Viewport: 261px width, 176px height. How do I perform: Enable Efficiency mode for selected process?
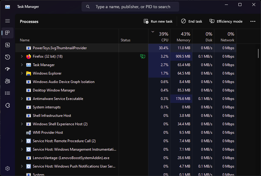click(226, 21)
